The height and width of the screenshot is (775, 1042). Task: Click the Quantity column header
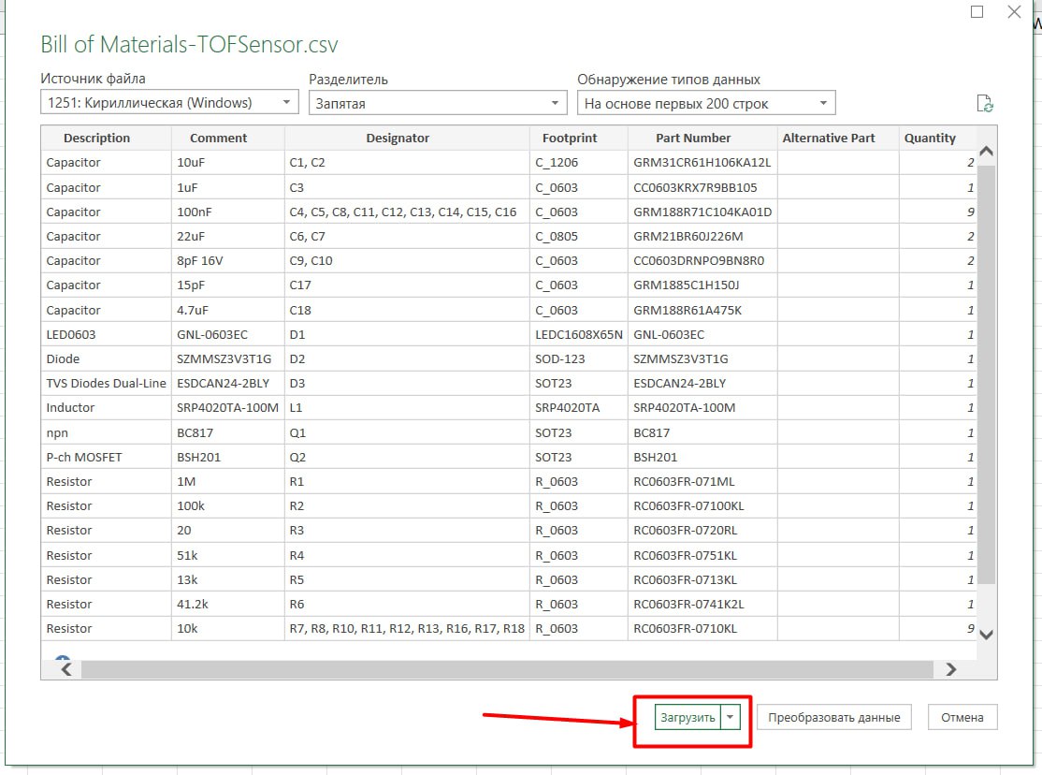pyautogui.click(x=930, y=138)
